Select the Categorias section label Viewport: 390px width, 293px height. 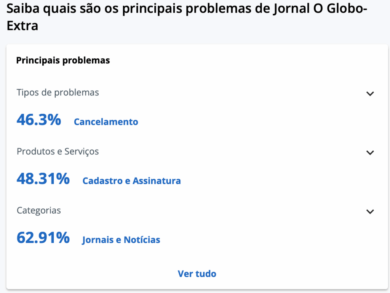39,210
